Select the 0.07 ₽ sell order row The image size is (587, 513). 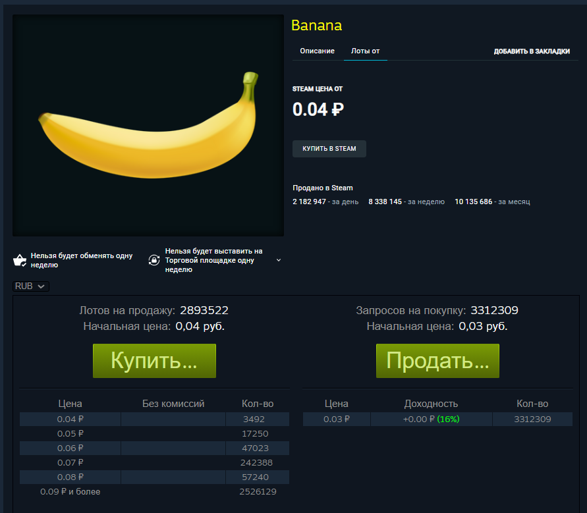(154, 463)
